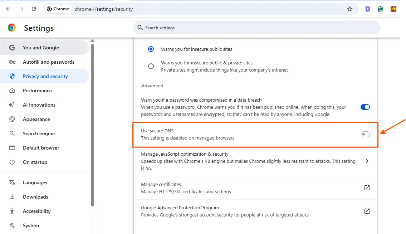Image resolution: width=406 pixels, height=234 pixels.
Task: Click Manage JavaScript optimization & security title
Action: (185, 154)
